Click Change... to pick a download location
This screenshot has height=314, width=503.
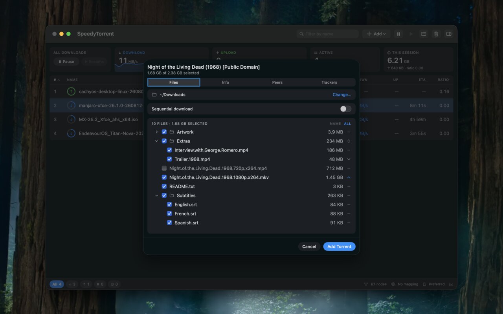point(342,95)
